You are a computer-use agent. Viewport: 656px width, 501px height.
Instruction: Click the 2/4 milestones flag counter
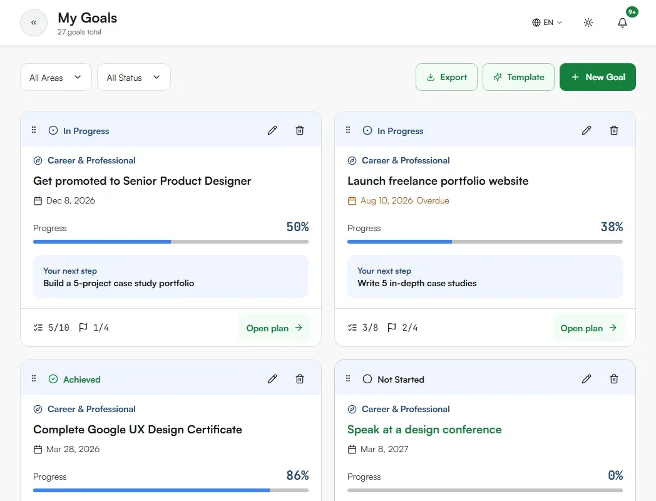(402, 328)
